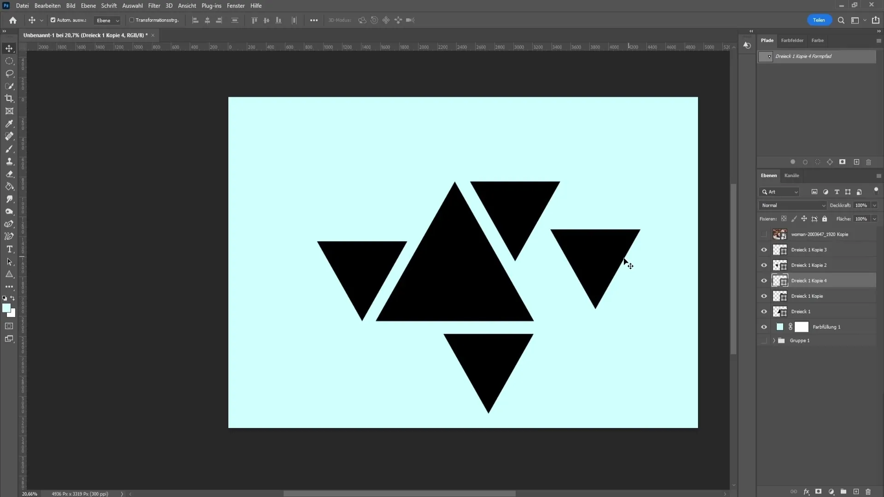This screenshot has height=497, width=884.
Task: Select the Lasso tool
Action: tap(9, 74)
